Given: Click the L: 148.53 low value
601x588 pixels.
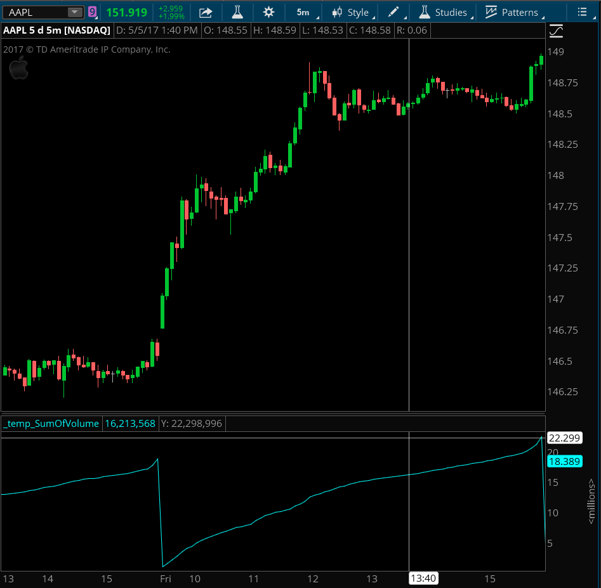Looking at the screenshot, I should point(323,30).
